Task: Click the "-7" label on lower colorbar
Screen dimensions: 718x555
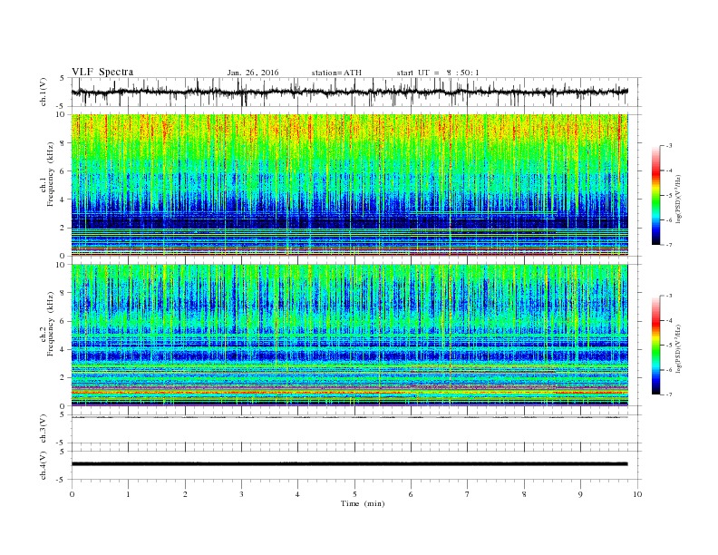Action: [x=669, y=394]
